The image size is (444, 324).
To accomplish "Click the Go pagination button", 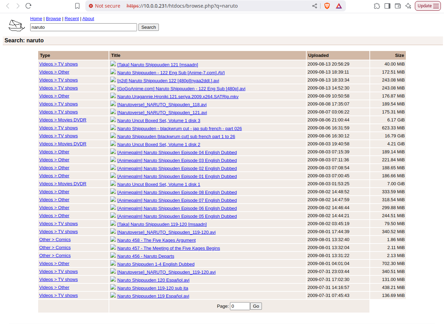I will [x=256, y=306].
